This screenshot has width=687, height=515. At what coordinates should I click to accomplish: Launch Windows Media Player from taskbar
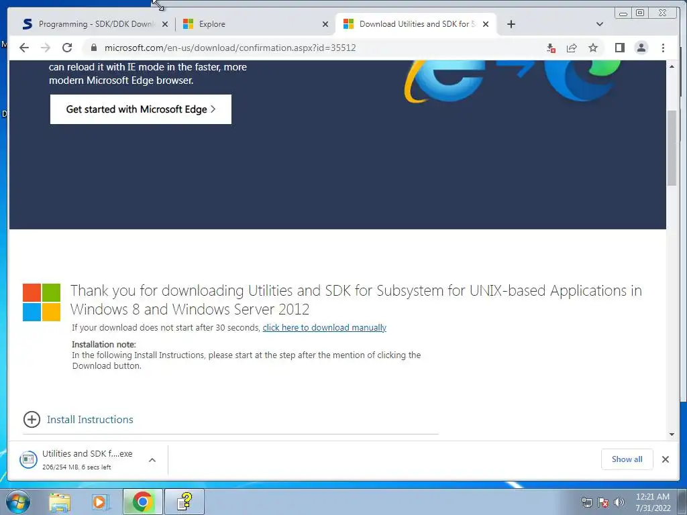(x=101, y=502)
